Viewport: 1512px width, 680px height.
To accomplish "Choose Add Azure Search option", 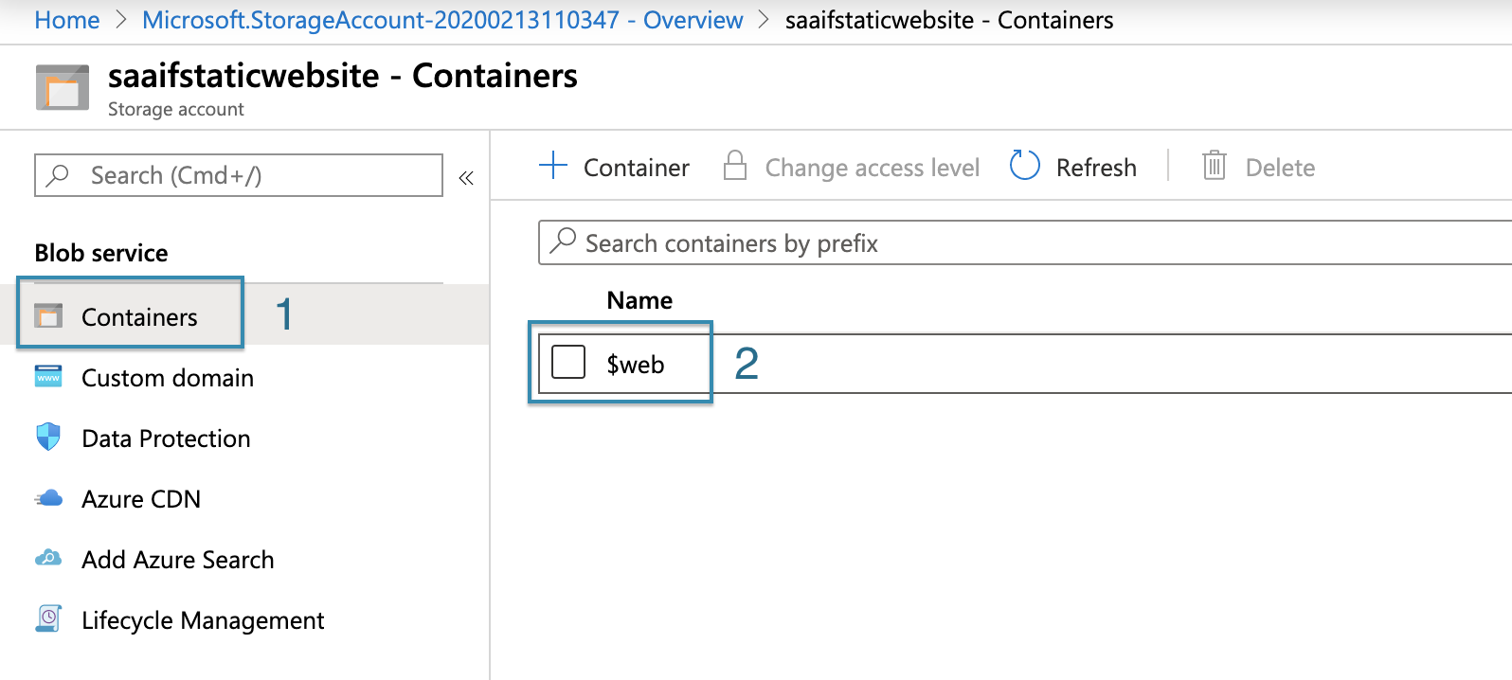I will click(178, 560).
